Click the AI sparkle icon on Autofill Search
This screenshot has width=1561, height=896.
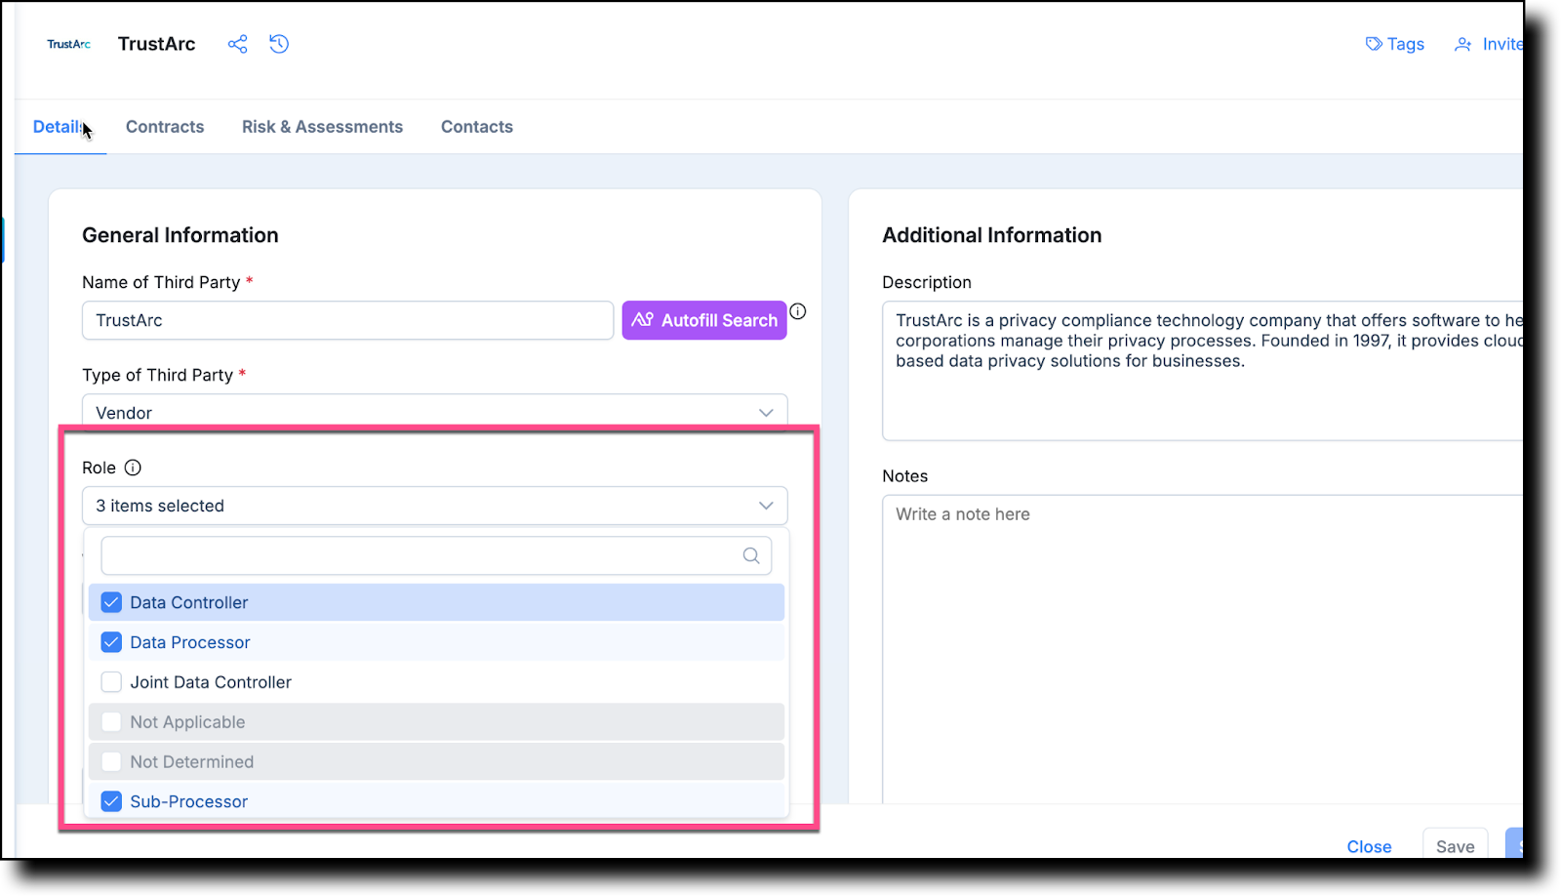pos(643,319)
